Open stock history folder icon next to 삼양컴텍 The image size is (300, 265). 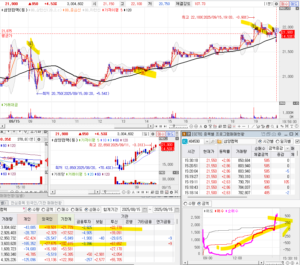click(219, 141)
